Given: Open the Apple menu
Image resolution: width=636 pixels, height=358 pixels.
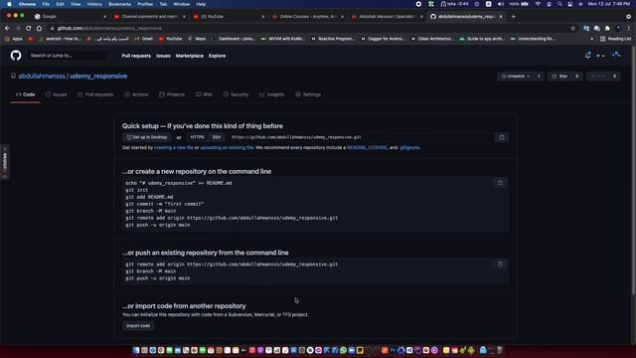Looking at the screenshot, I should tap(9, 4).
